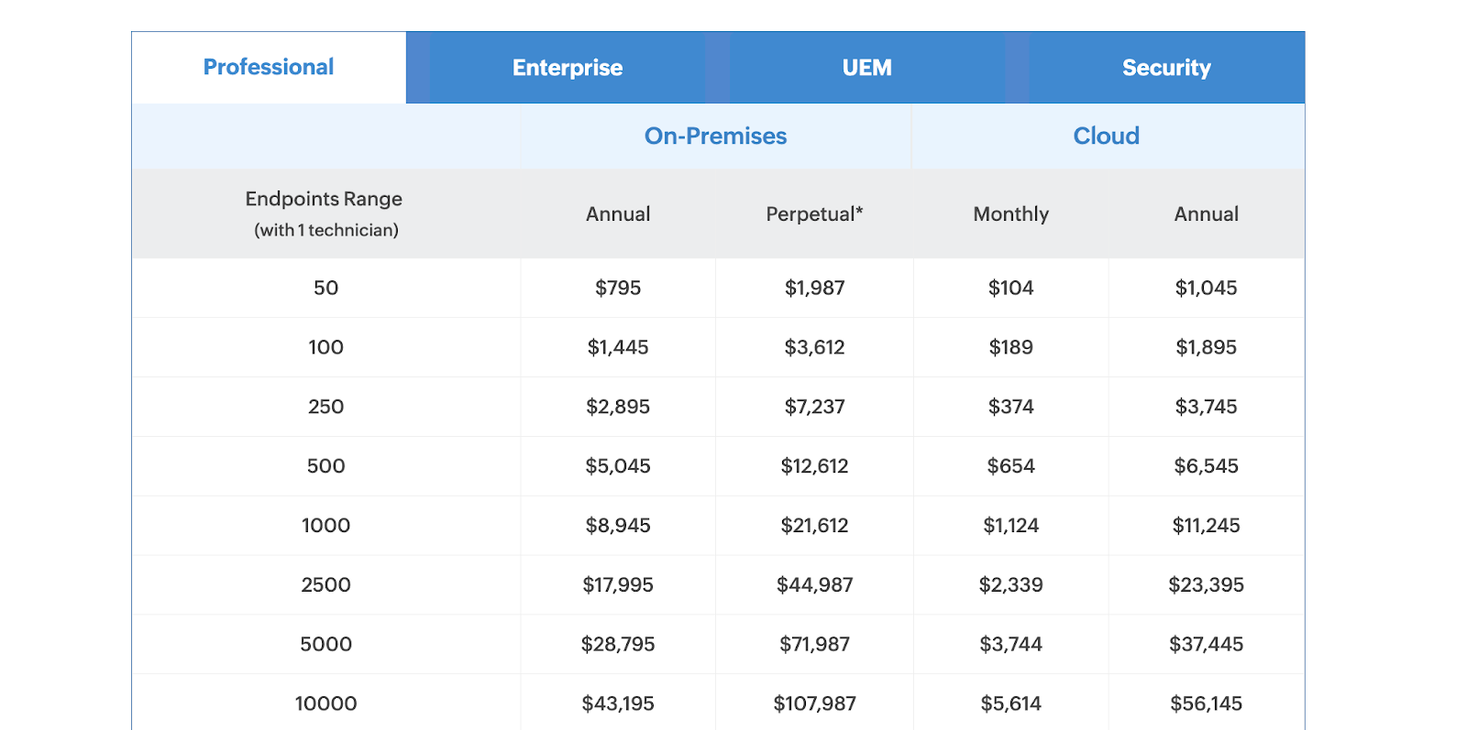The height and width of the screenshot is (730, 1467).
Task: Click the Endpoints Range column header
Action: point(325,213)
